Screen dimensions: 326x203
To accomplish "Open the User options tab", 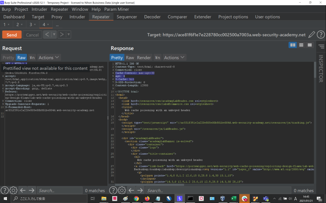I will point(267,17).
